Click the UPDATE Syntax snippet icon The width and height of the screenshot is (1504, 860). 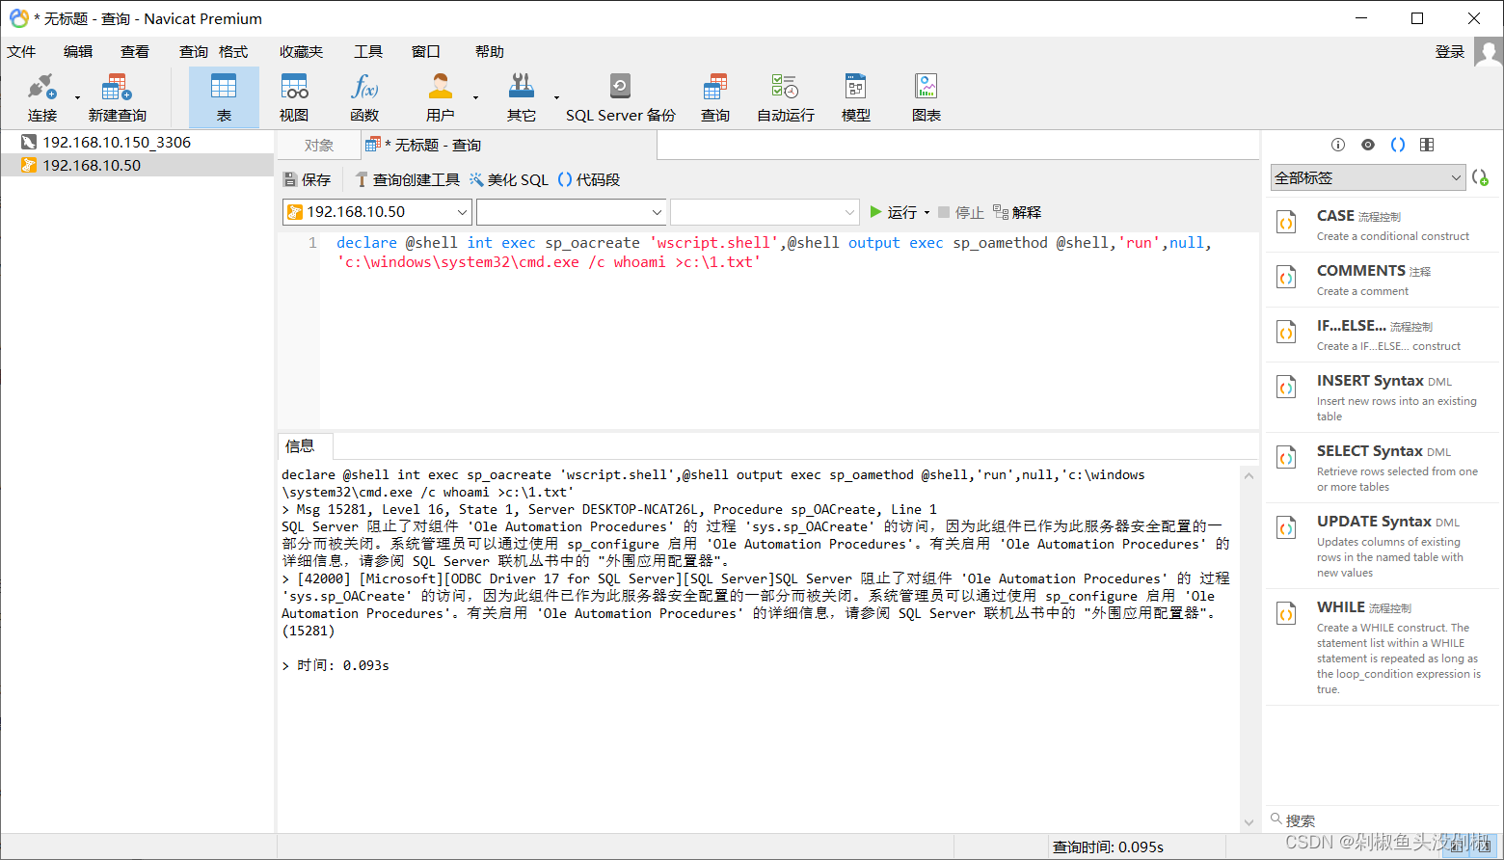(x=1286, y=528)
